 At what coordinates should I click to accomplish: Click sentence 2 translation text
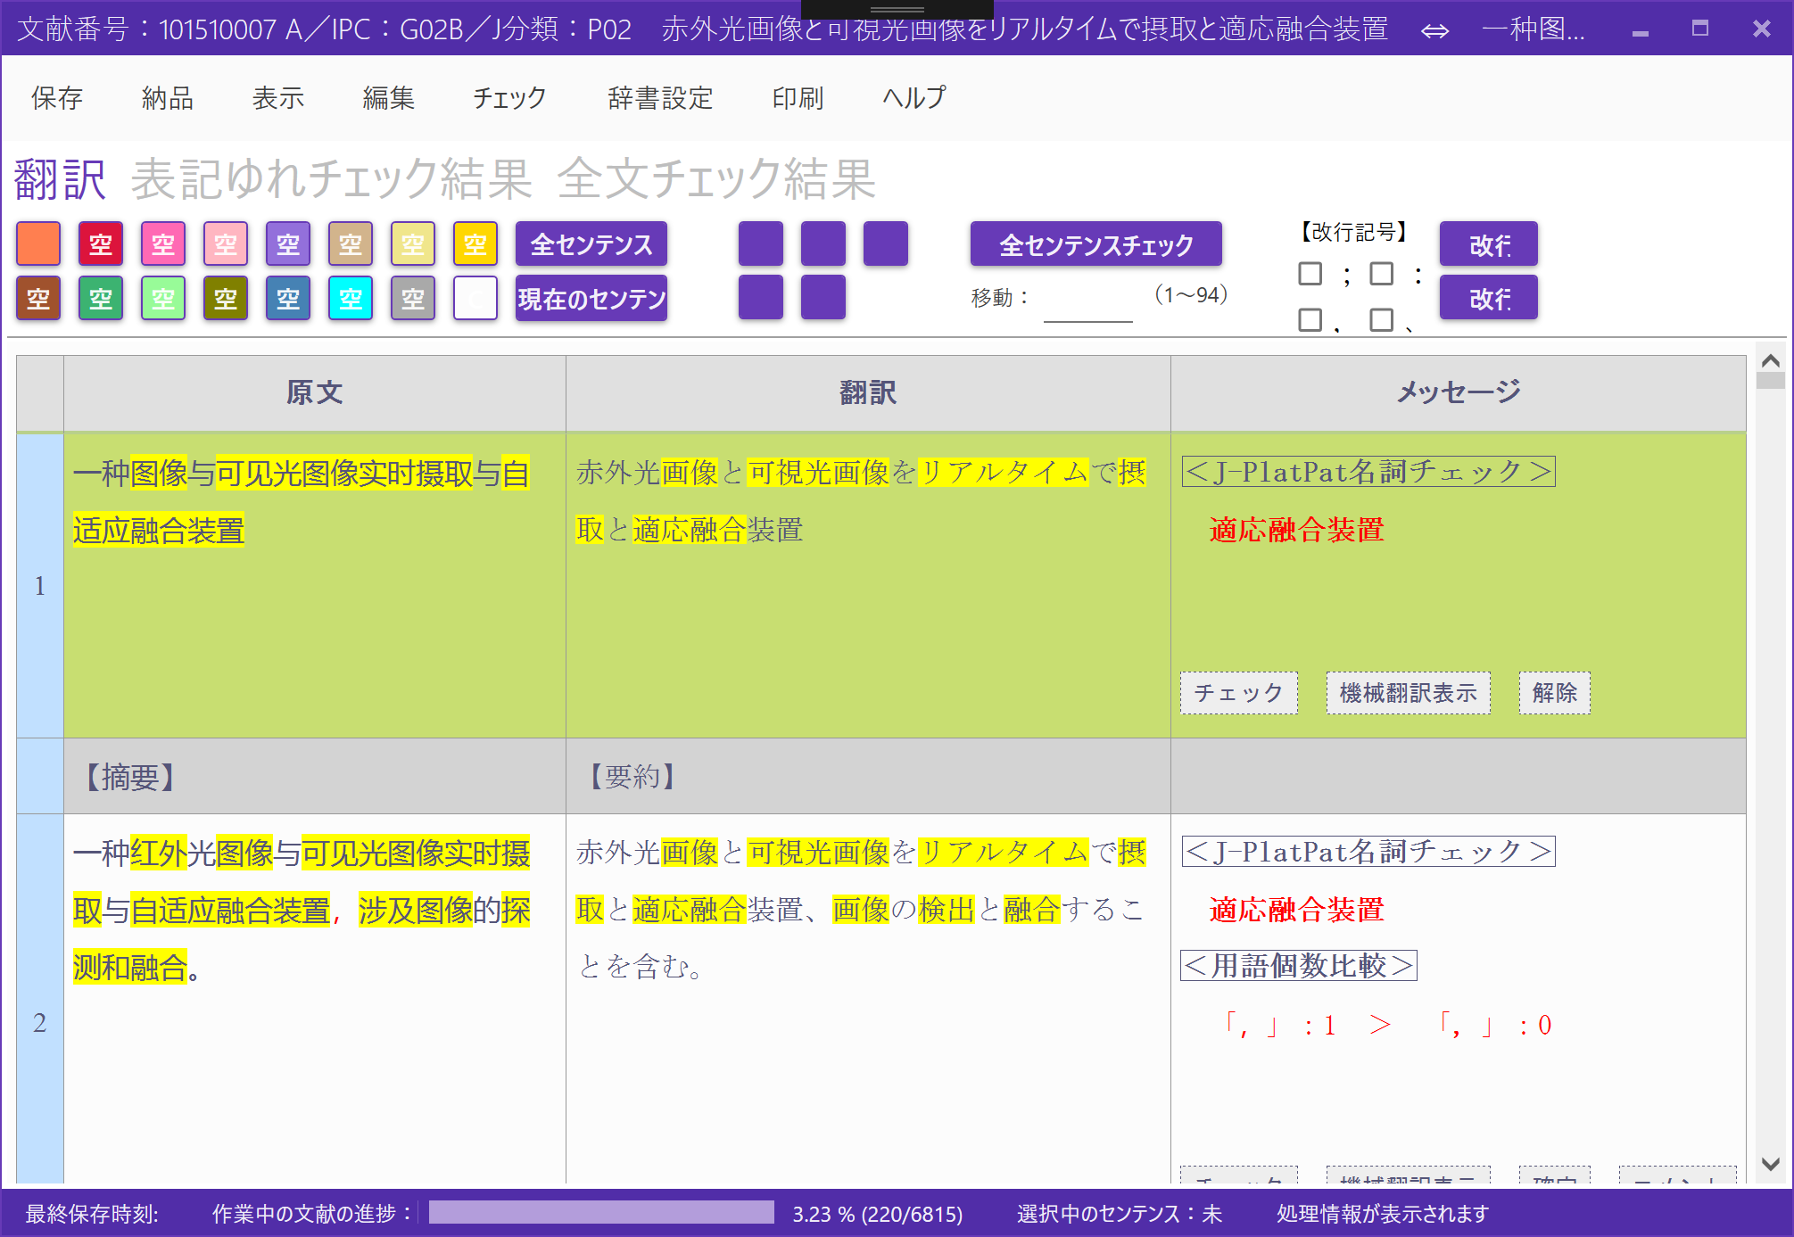point(862,910)
